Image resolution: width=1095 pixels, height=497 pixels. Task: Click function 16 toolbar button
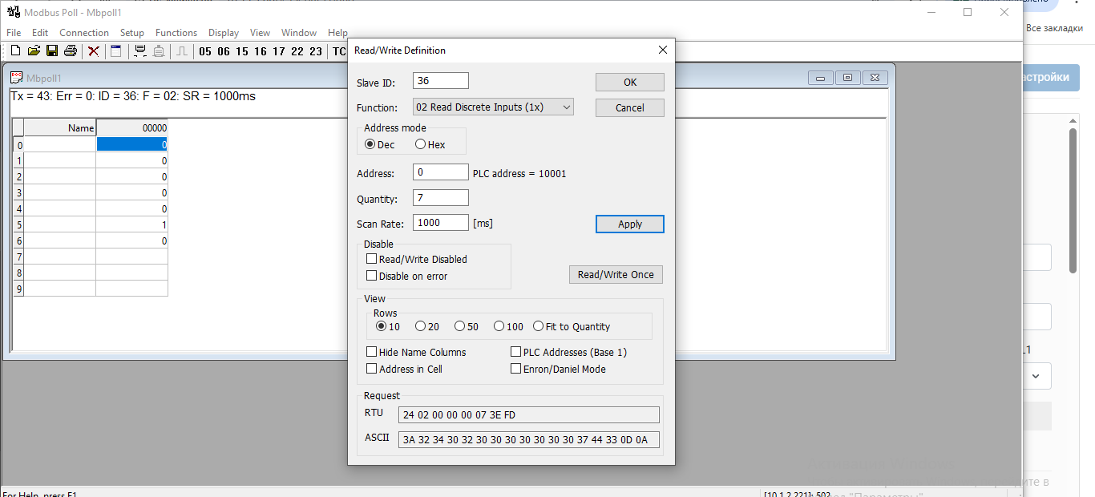[x=261, y=51]
